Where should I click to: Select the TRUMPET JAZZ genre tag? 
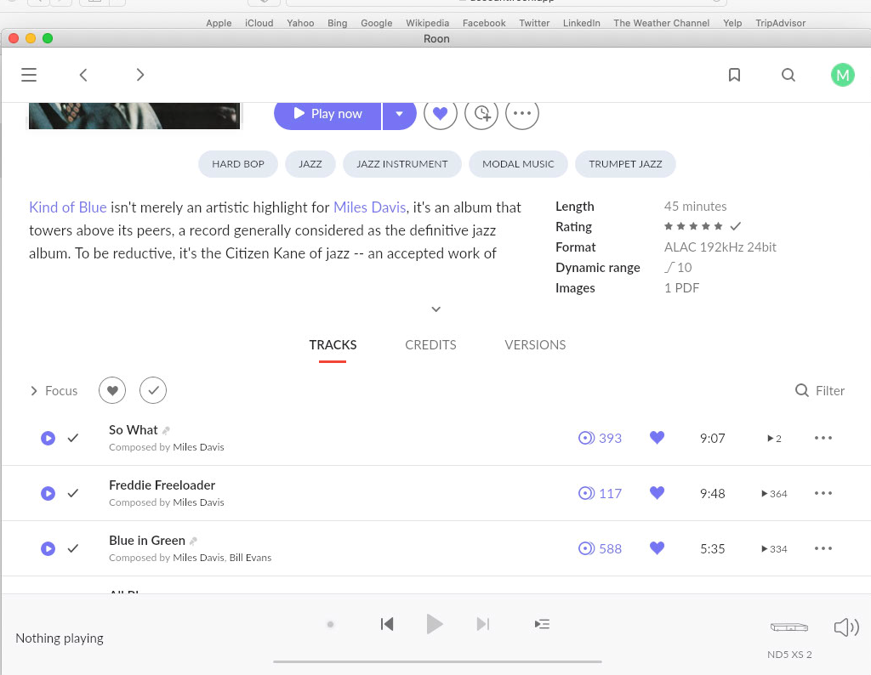coord(625,164)
